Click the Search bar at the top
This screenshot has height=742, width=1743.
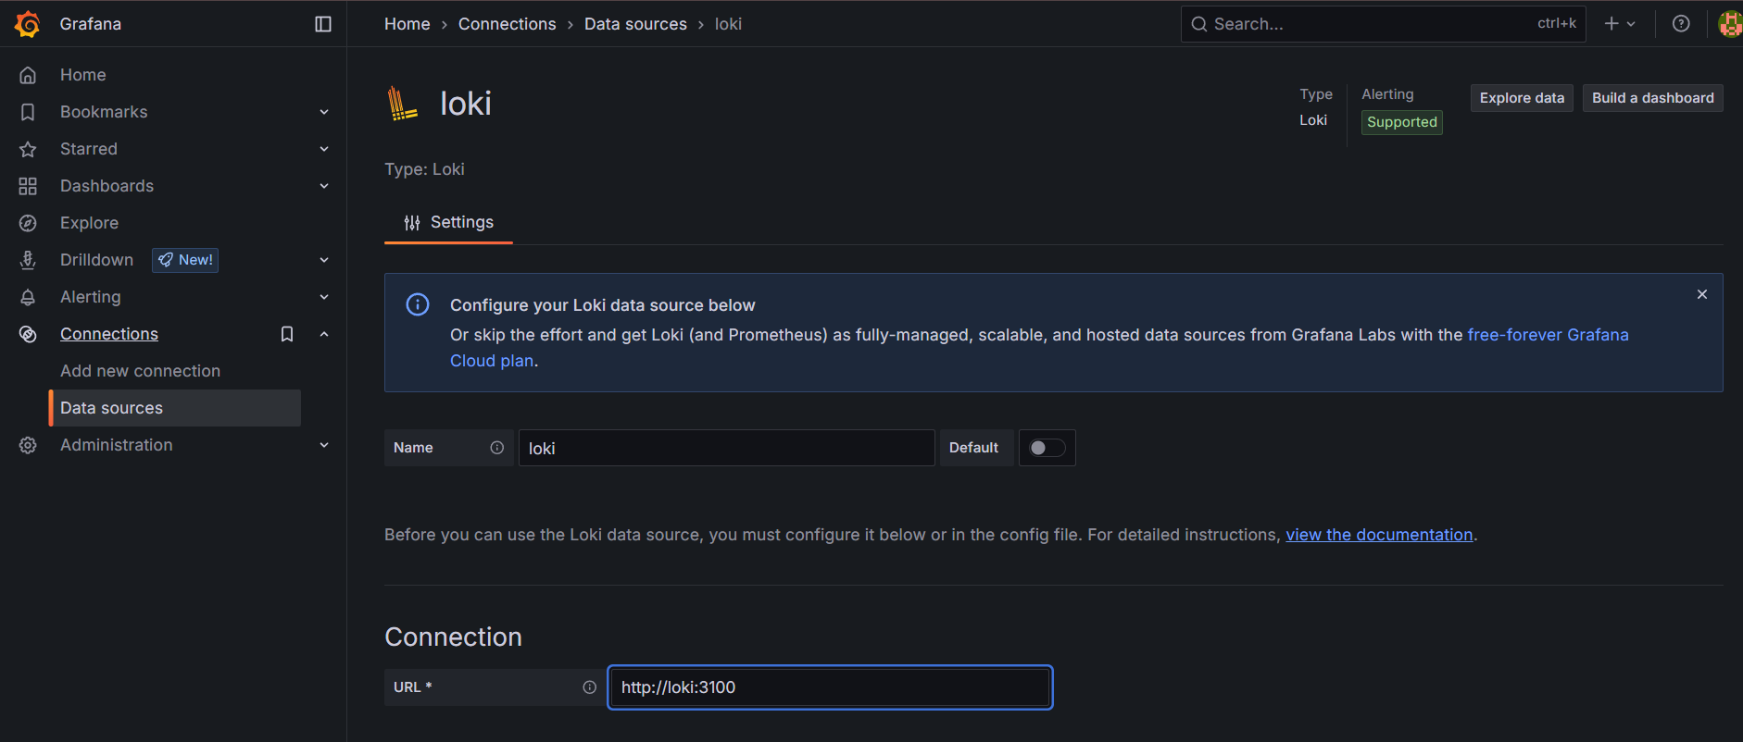(1383, 24)
